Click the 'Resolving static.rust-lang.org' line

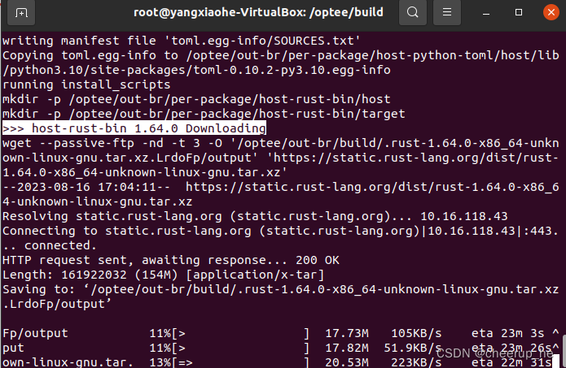tap(255, 216)
